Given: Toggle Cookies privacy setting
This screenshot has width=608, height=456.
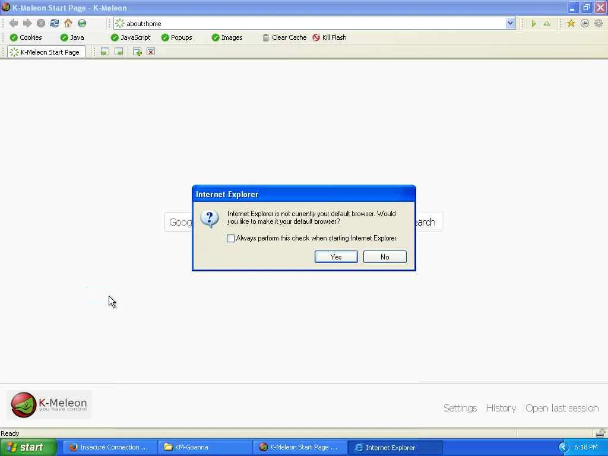Looking at the screenshot, I should [26, 37].
